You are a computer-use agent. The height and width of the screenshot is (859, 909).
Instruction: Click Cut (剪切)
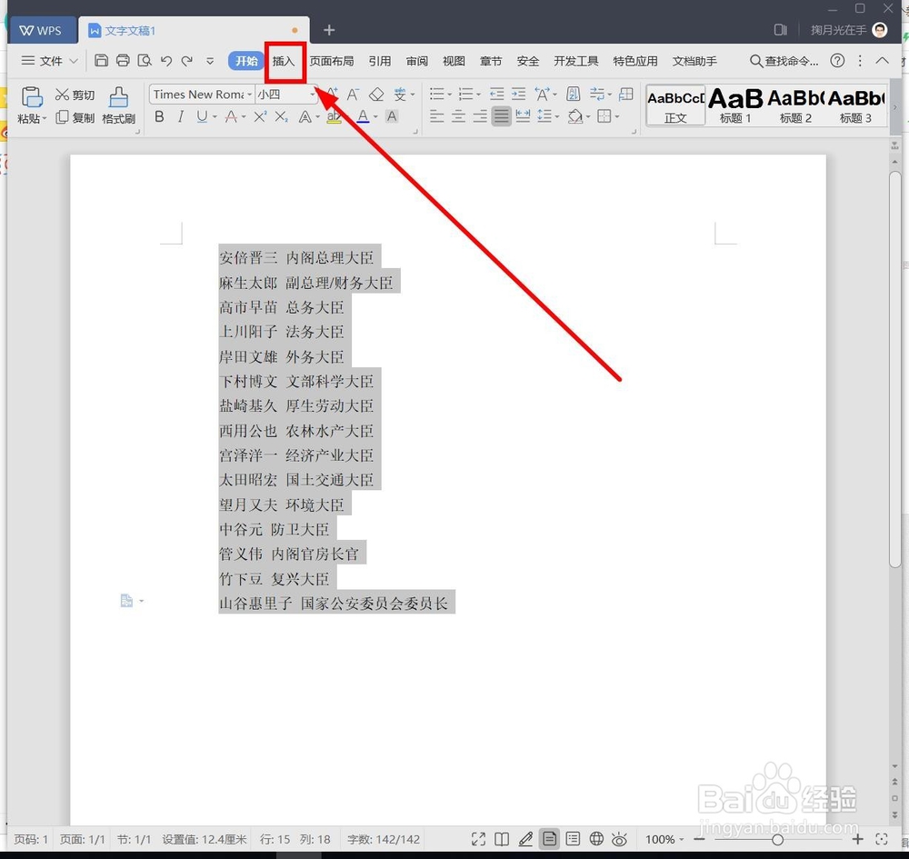pyautogui.click(x=75, y=95)
